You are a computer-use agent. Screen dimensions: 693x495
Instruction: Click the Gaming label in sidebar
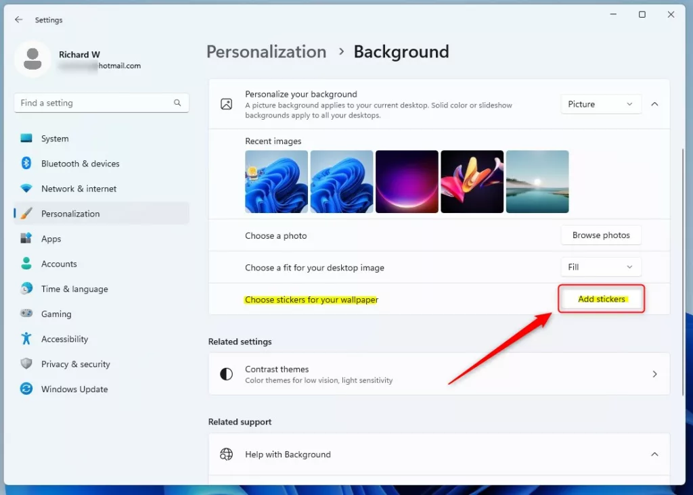(56, 314)
